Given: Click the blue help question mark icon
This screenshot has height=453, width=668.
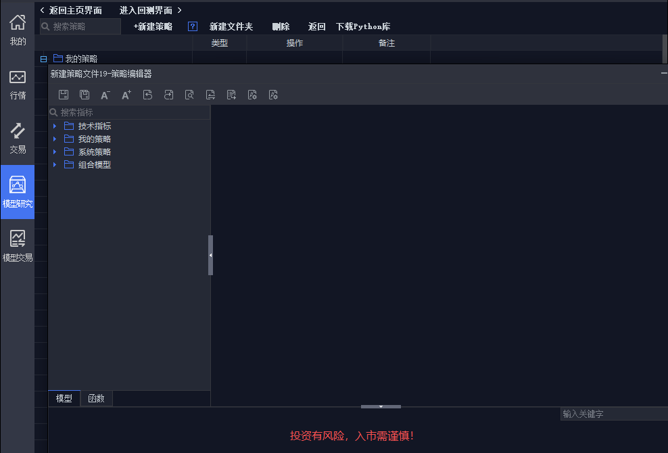Looking at the screenshot, I should coord(192,26).
